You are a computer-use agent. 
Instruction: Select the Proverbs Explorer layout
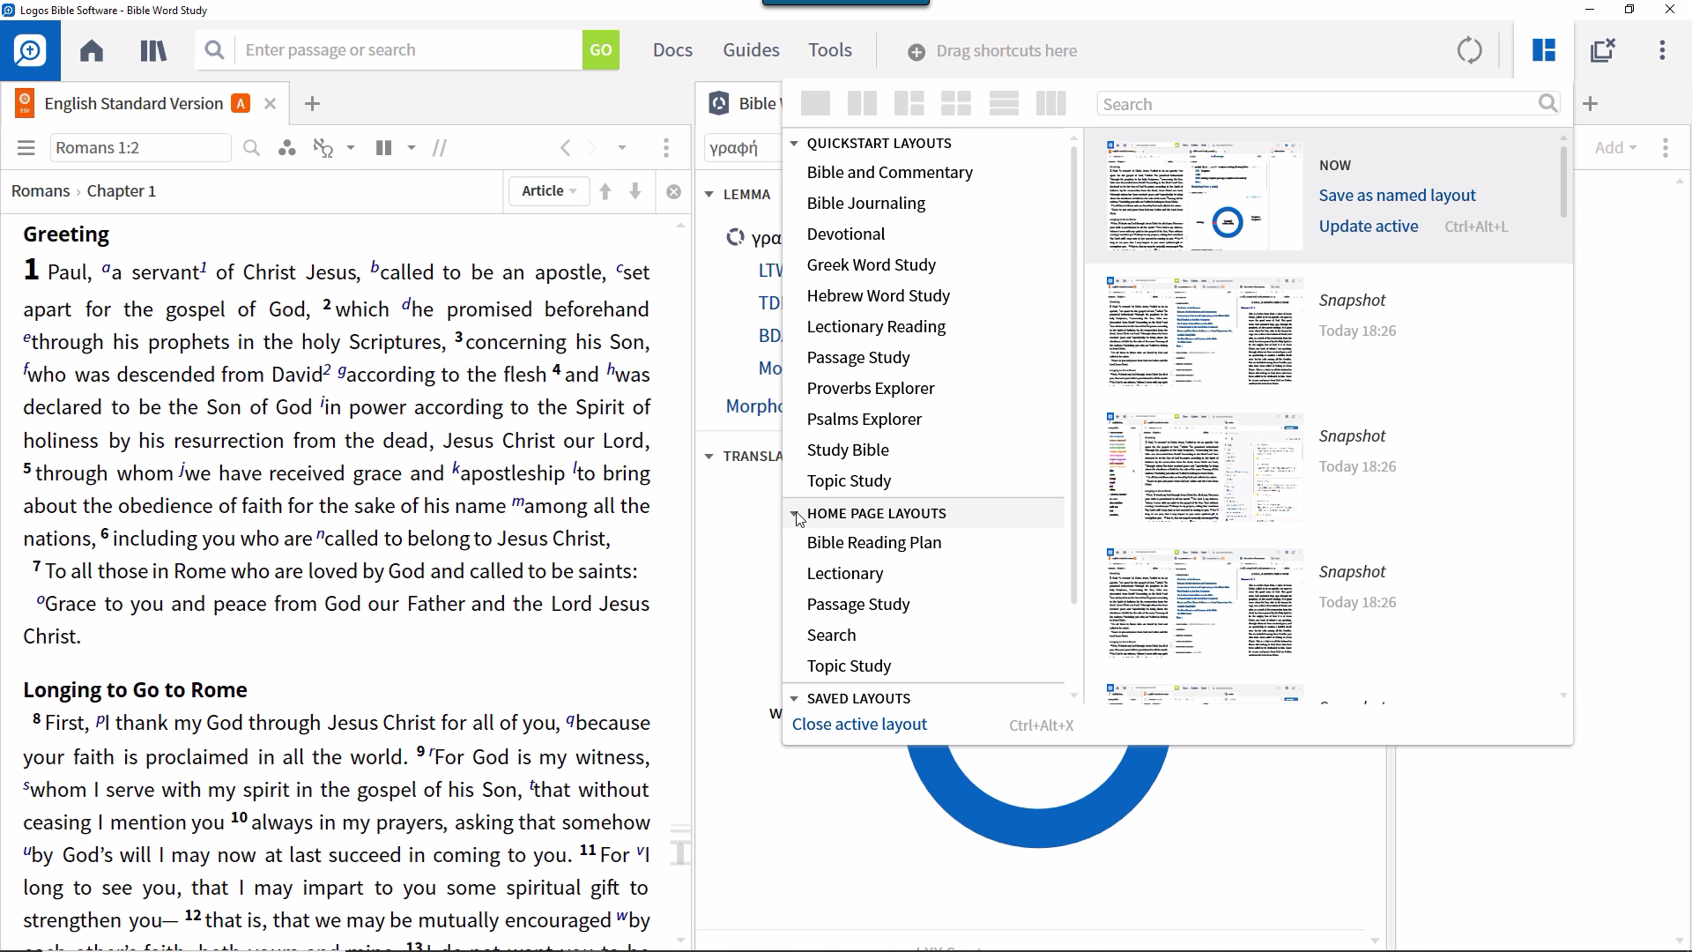pyautogui.click(x=871, y=389)
